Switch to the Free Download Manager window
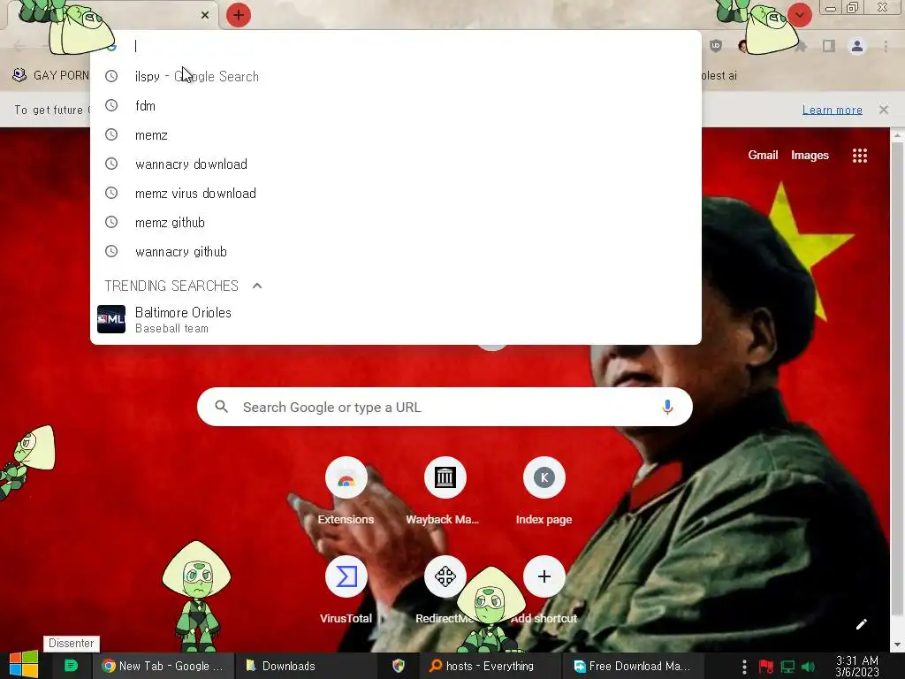Viewport: 905px width, 679px height. pos(633,666)
